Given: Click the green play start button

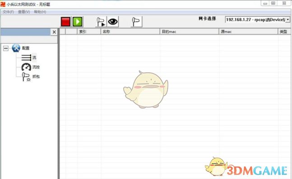Looking at the screenshot, I should pos(78,22).
